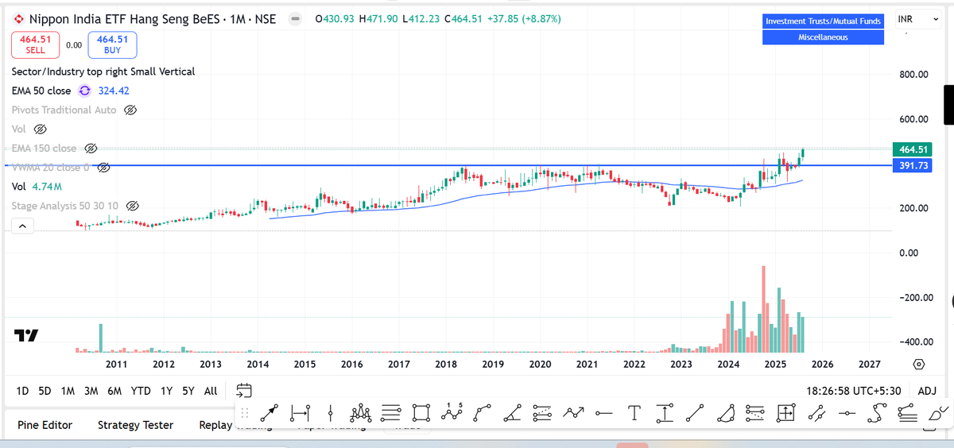The image size is (954, 448).
Task: Show the VWMA 20 close indicator
Action: point(103,167)
